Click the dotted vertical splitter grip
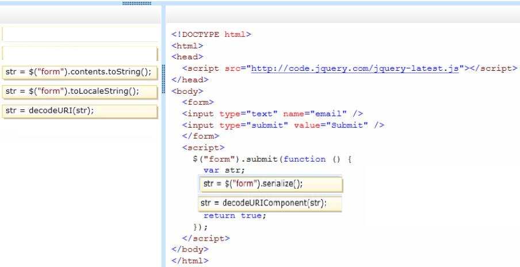The width and height of the screenshot is (520, 267). click(163, 79)
